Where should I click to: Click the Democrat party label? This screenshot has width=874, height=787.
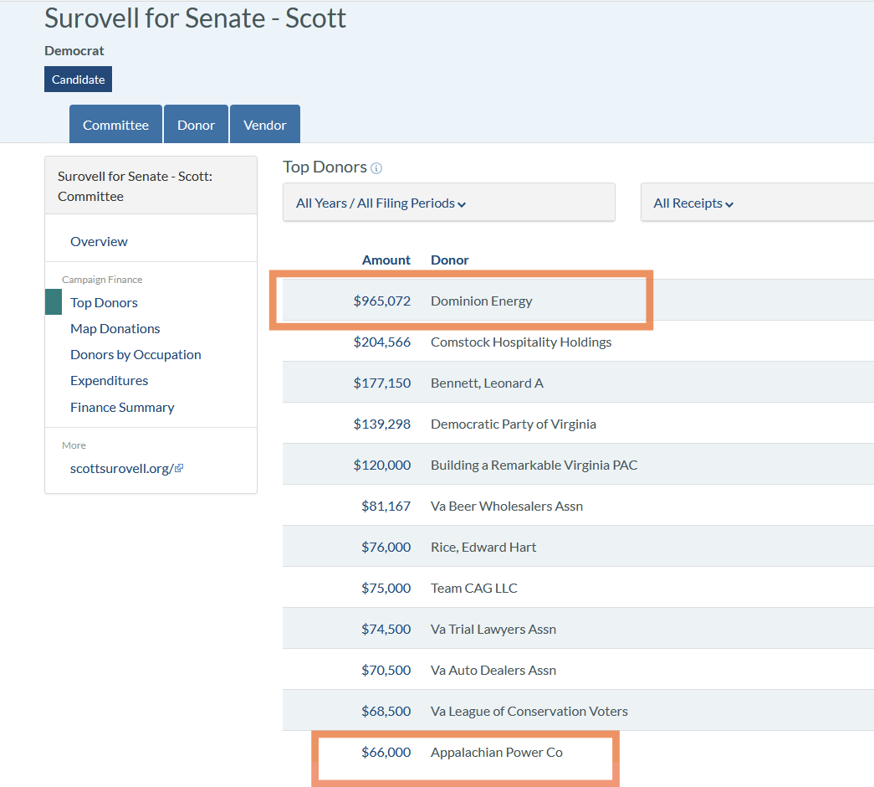pyautogui.click(x=74, y=51)
